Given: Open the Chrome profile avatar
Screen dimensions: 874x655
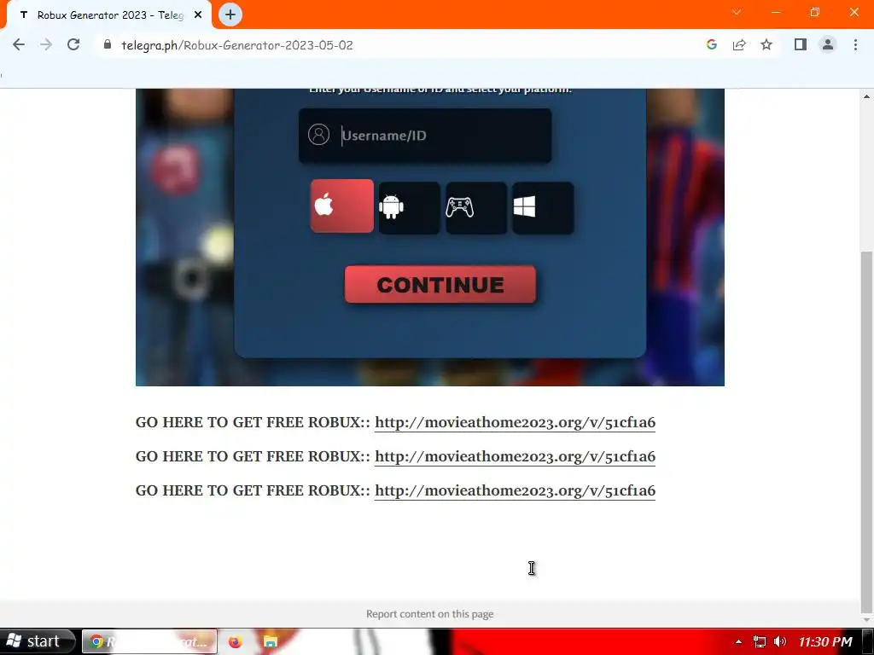Looking at the screenshot, I should (828, 44).
